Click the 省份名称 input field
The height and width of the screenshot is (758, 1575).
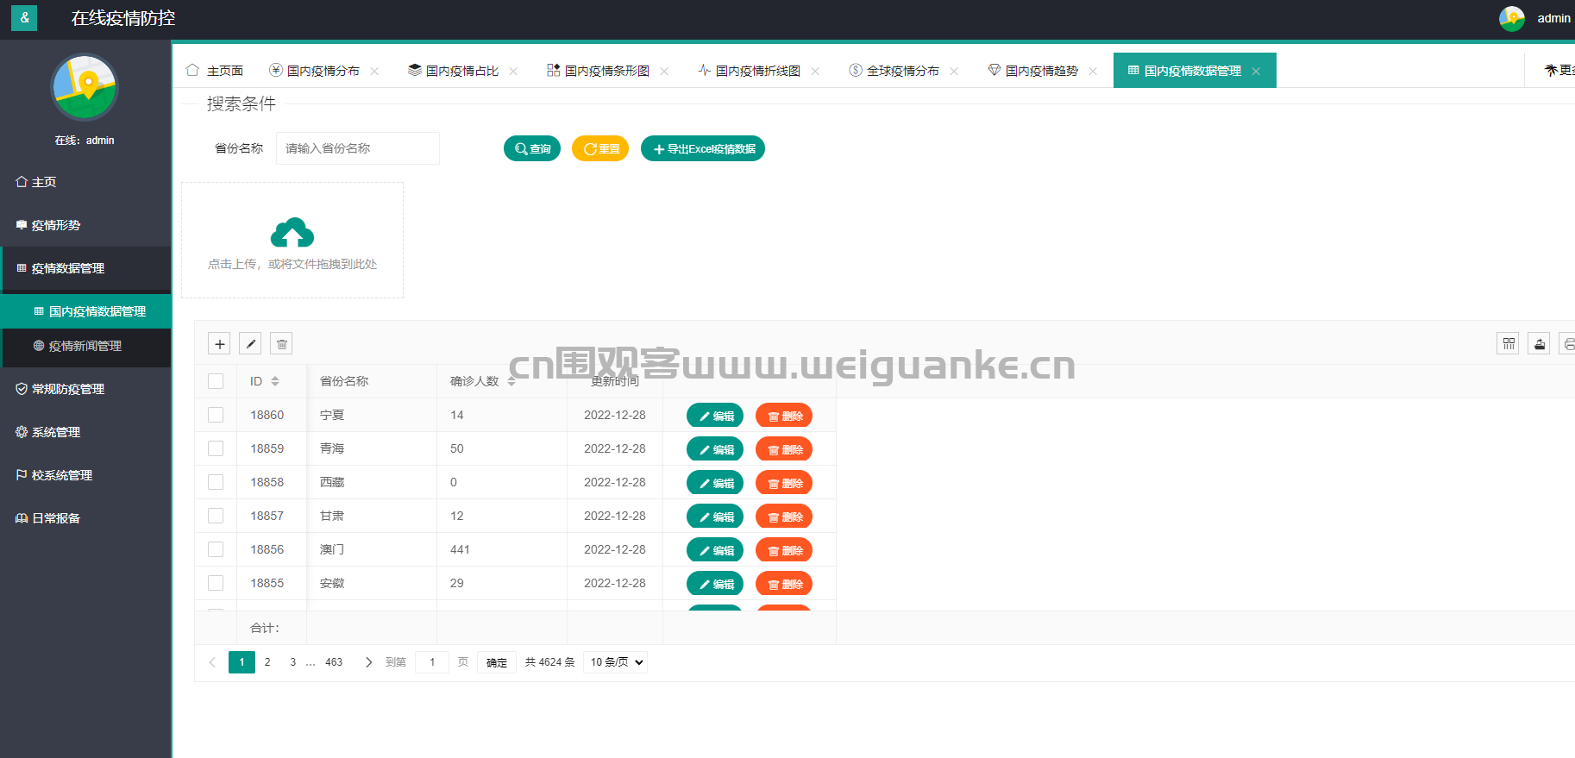[x=357, y=148]
